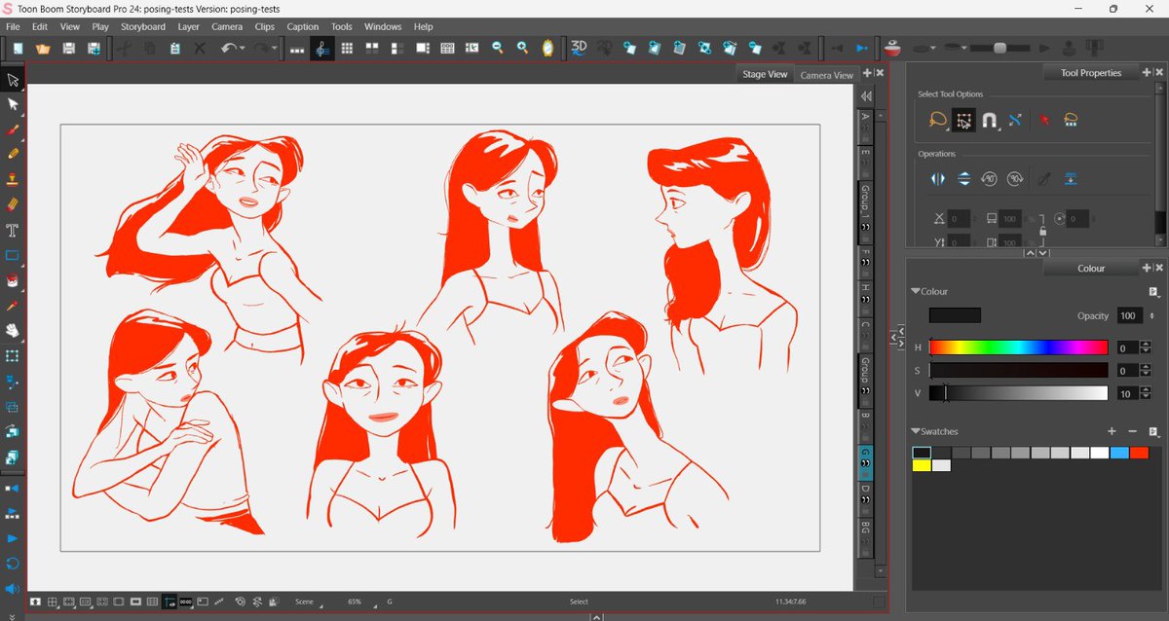This screenshot has width=1169, height=621.
Task: Click Flip Horizontal operation icon
Action: 937,179
